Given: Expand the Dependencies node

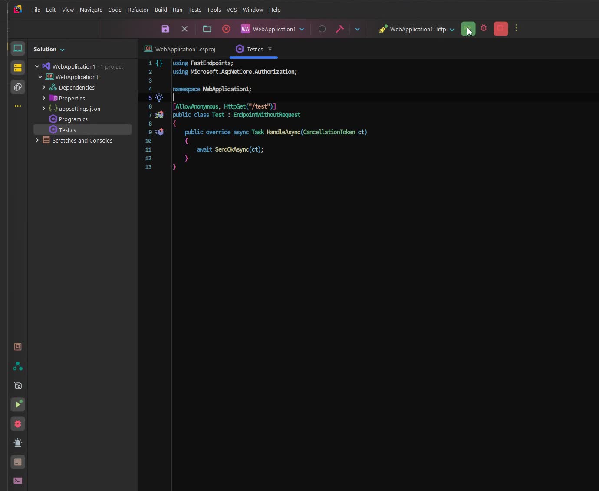Looking at the screenshot, I should (x=44, y=87).
